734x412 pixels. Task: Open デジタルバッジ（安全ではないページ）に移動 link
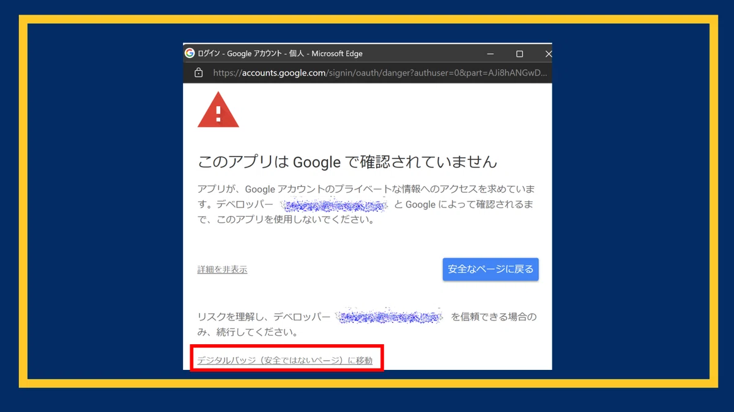(284, 360)
